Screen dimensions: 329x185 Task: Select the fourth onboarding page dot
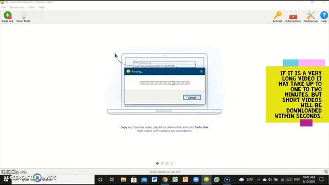(x=172, y=163)
